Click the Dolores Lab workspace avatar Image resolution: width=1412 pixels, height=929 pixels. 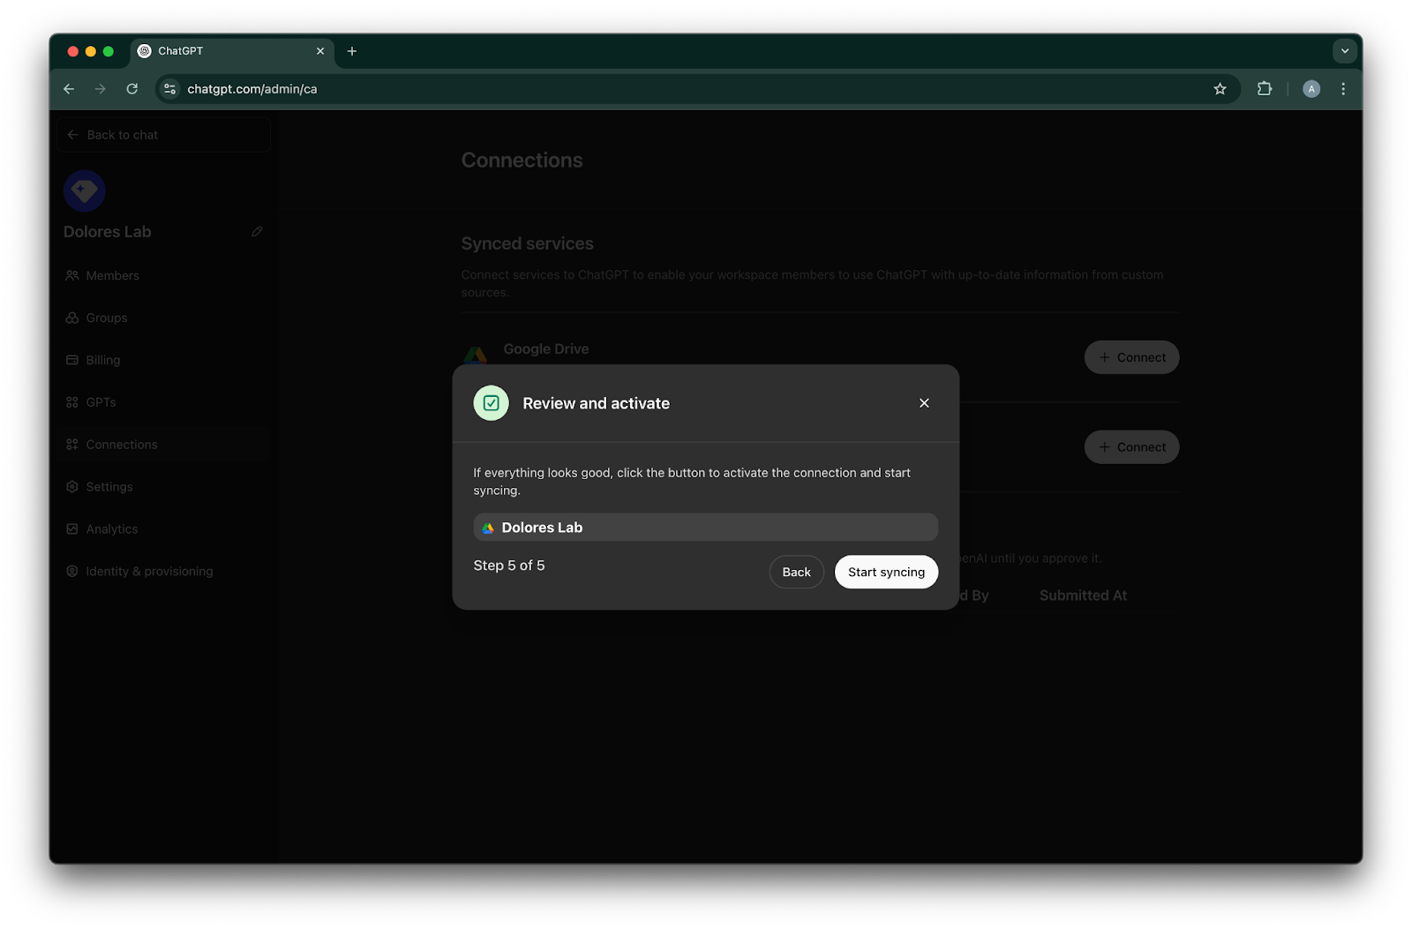[x=85, y=191]
